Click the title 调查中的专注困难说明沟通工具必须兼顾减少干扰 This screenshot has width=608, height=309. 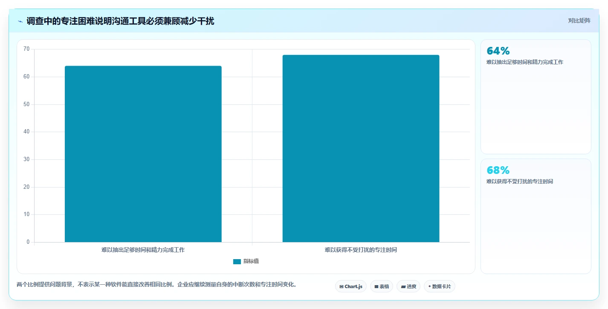click(x=120, y=21)
